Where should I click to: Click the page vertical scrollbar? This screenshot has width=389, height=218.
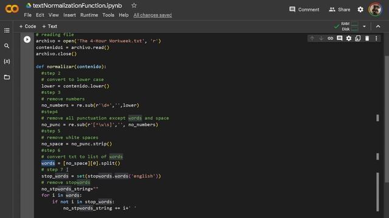point(387,119)
